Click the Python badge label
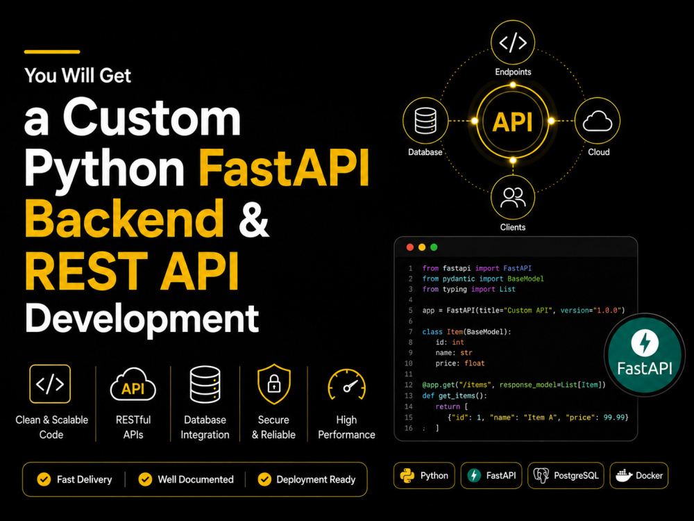The image size is (694, 521). [434, 475]
